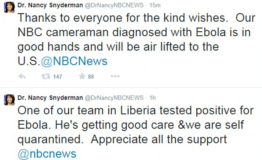Open avatar photo on the 15m tweet

pos(9,7)
